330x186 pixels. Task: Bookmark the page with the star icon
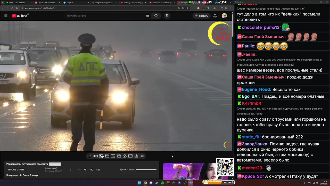click(x=187, y=8)
